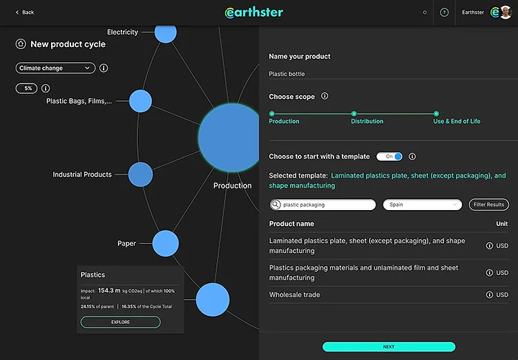Click the Electricity node label

pyautogui.click(x=122, y=32)
